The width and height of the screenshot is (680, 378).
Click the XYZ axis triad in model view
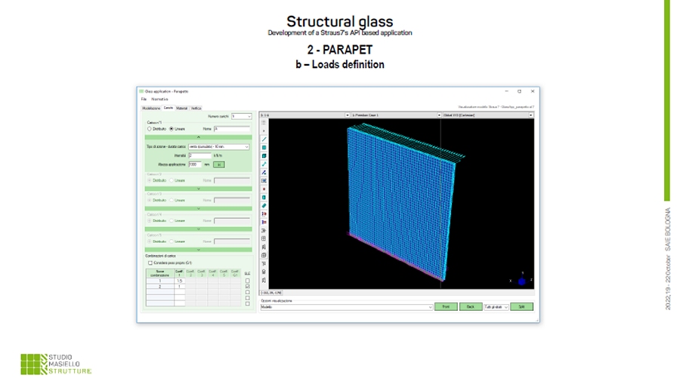(521, 279)
